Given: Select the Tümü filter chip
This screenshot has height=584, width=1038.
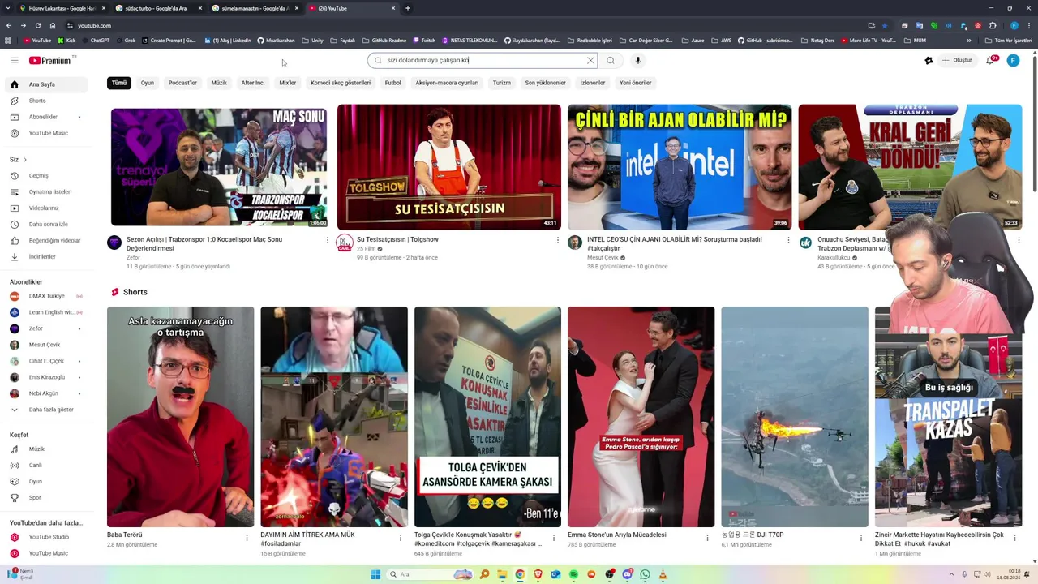Looking at the screenshot, I should 119,83.
